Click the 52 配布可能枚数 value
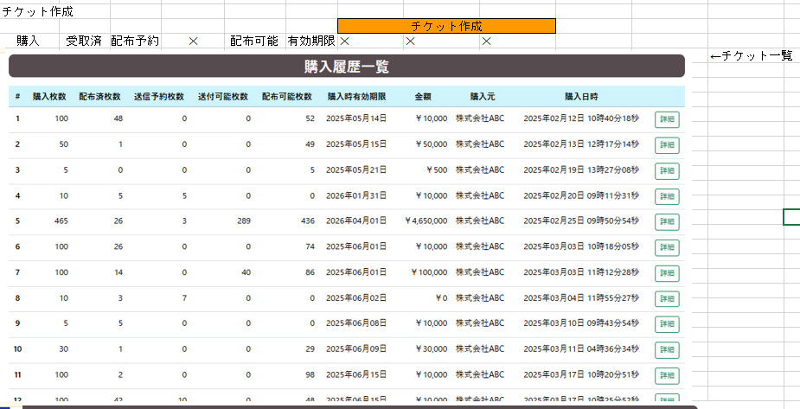 (310, 118)
